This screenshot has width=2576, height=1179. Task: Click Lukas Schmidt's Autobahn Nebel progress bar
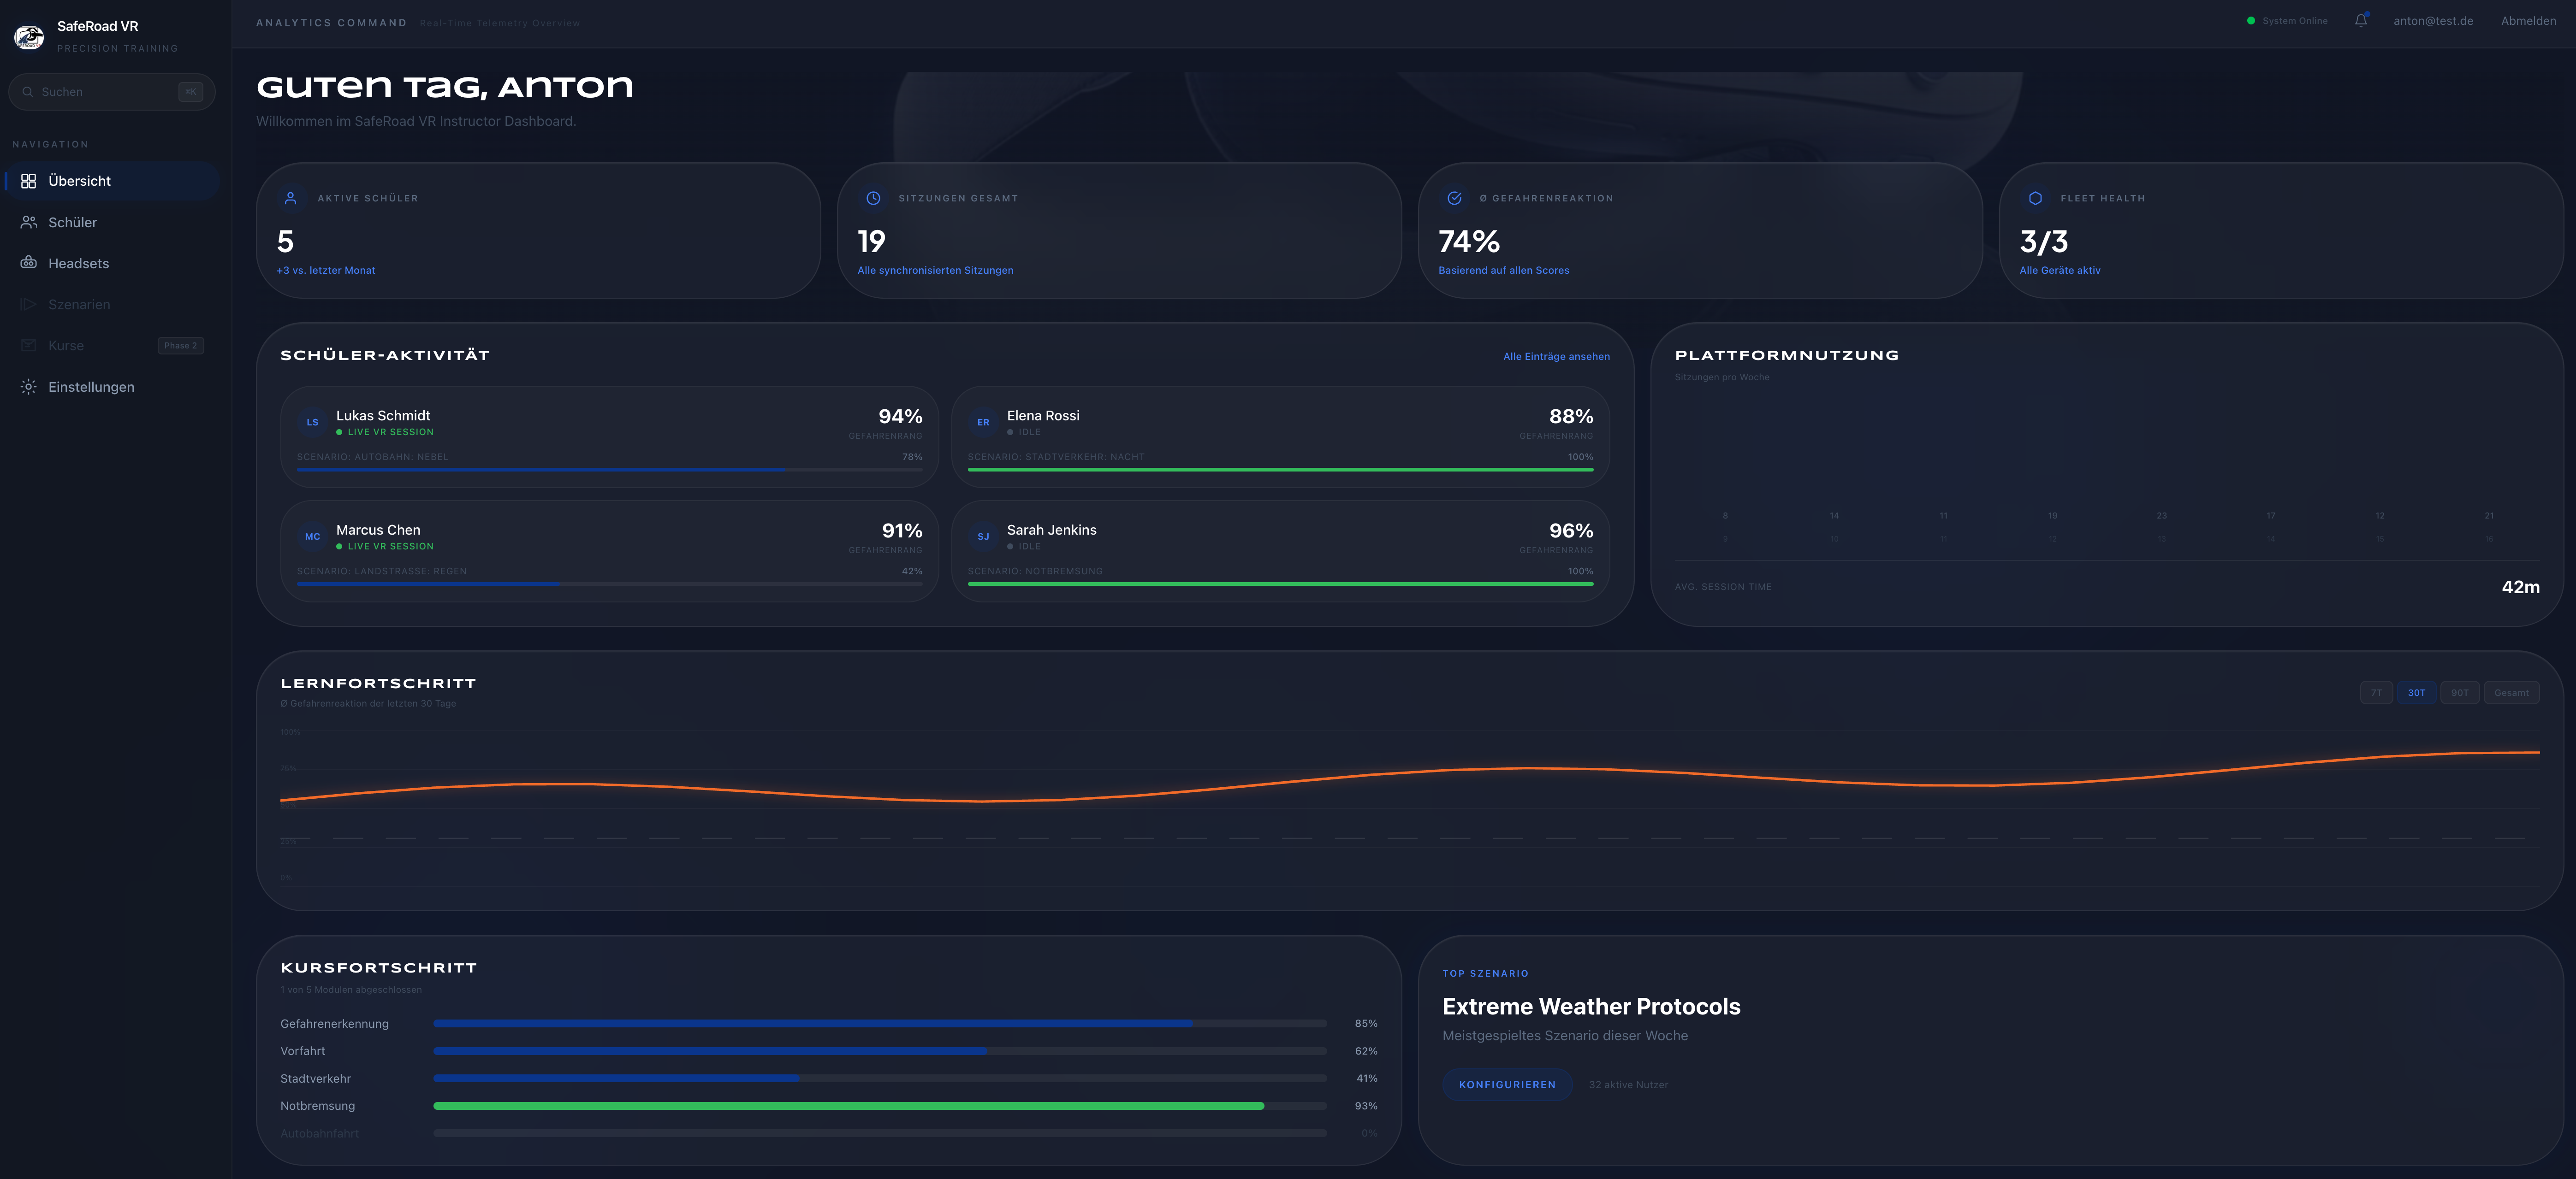point(609,470)
